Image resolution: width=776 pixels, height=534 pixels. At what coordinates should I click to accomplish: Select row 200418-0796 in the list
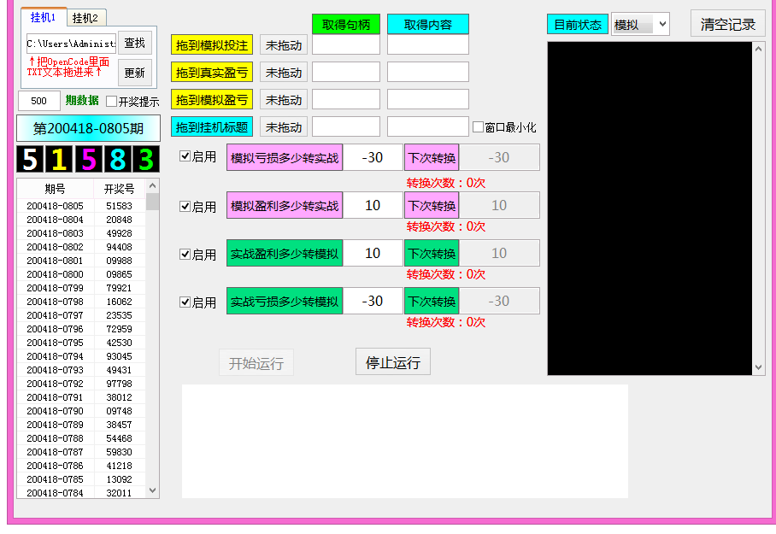(81, 329)
